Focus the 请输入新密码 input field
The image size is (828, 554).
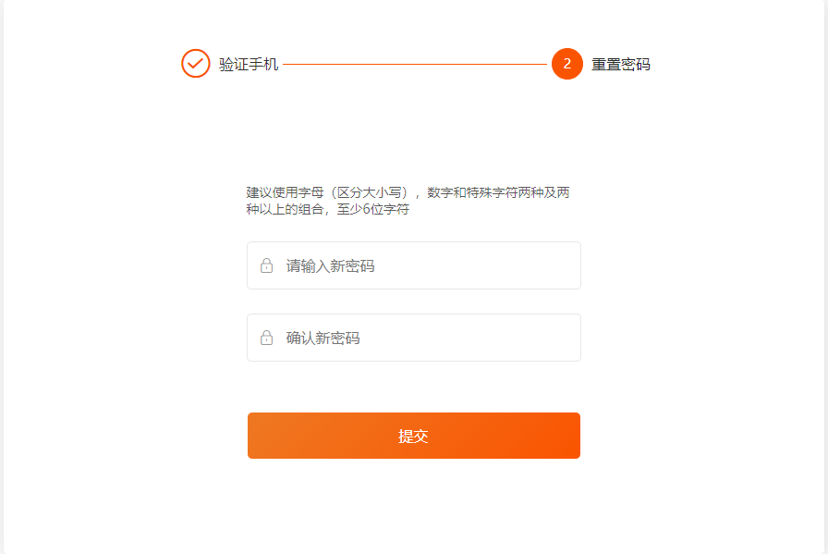414,265
